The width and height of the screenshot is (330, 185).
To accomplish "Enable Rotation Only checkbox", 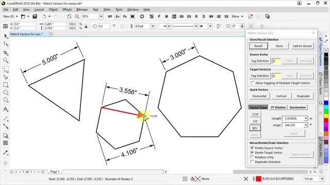I will pyautogui.click(x=252, y=157).
